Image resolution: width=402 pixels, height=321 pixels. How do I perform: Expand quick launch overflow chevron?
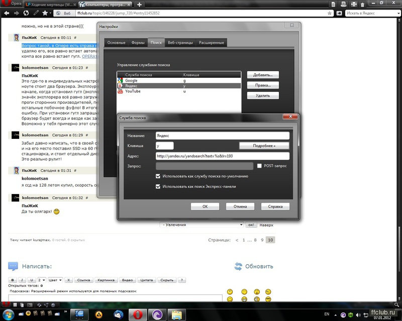[65, 311]
